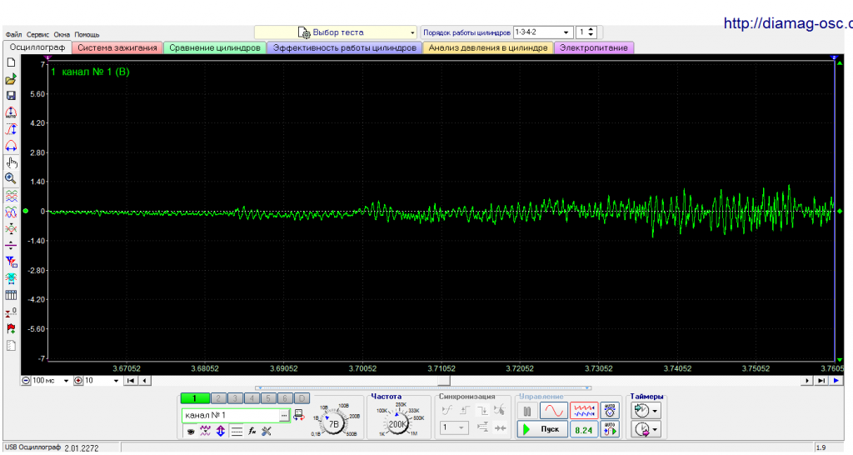Enable channel 3 button
Image resolution: width=853 pixels, height=455 pixels.
tap(235, 398)
